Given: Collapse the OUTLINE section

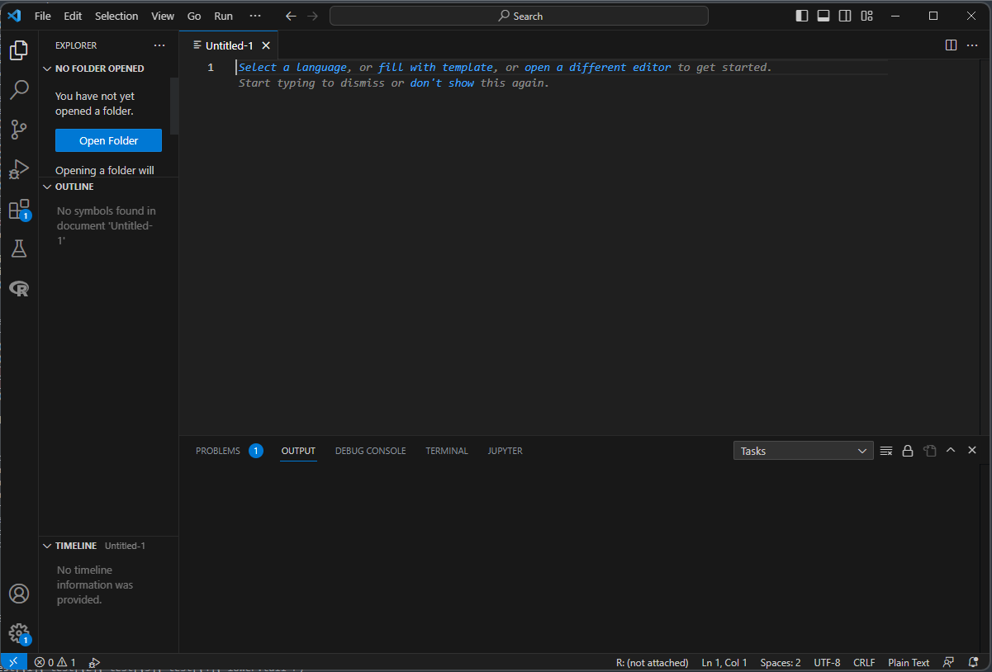Looking at the screenshot, I should (x=47, y=186).
